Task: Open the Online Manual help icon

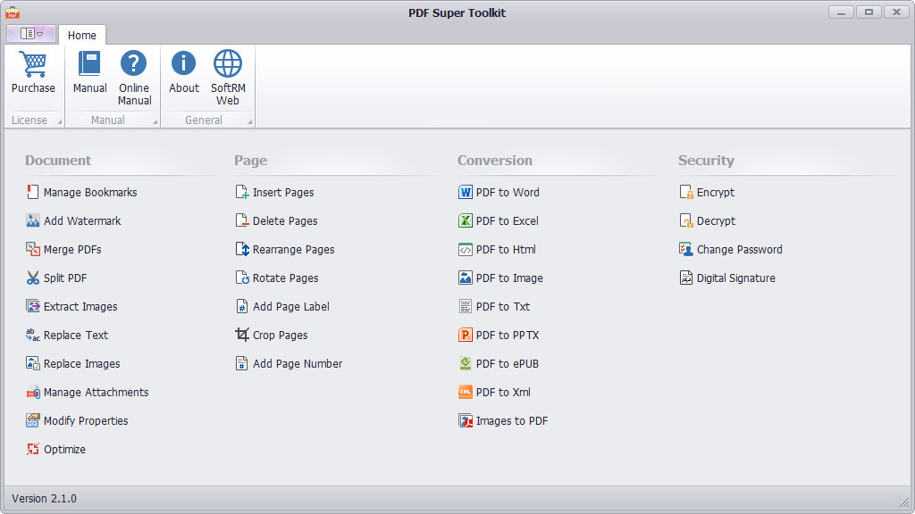Action: (x=134, y=64)
